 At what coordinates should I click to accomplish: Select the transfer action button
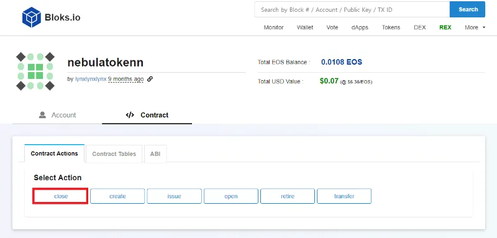pos(344,196)
